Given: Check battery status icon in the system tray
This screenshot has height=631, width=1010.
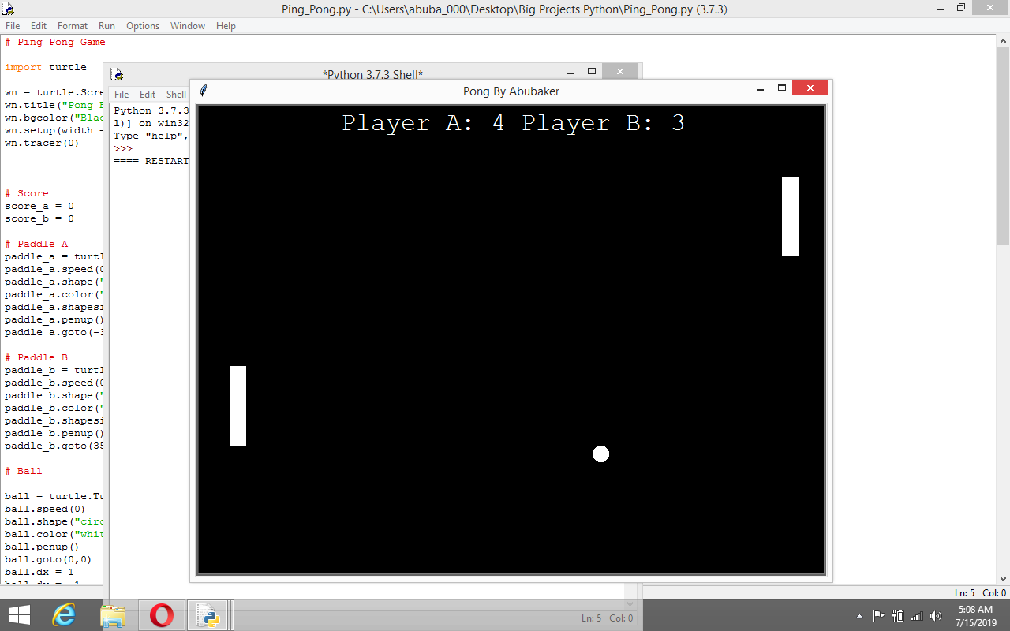Looking at the screenshot, I should pyautogui.click(x=897, y=615).
